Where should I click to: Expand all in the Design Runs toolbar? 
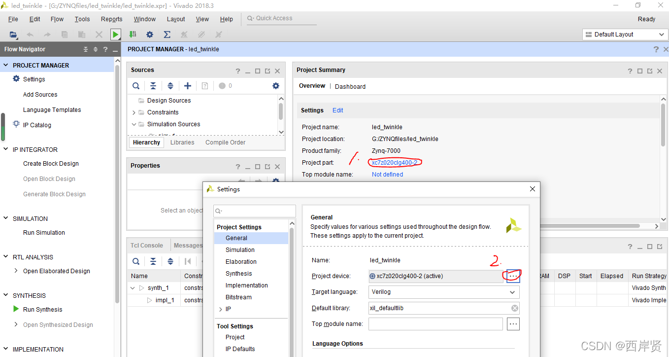click(x=170, y=261)
